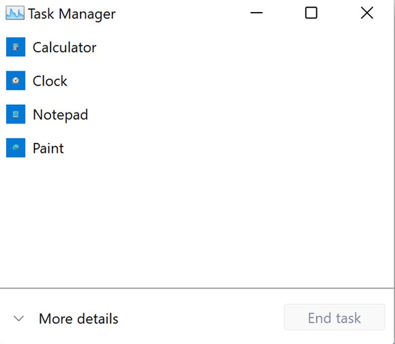Click the Clock app icon
The image size is (395, 344).
click(16, 81)
